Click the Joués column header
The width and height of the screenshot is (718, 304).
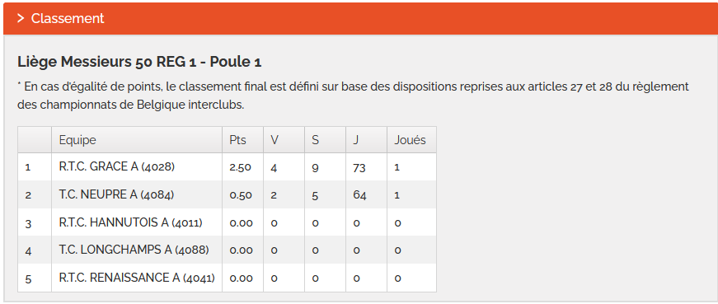tap(410, 140)
